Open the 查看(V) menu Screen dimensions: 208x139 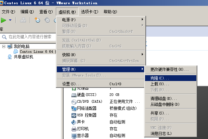tap(46, 12)
